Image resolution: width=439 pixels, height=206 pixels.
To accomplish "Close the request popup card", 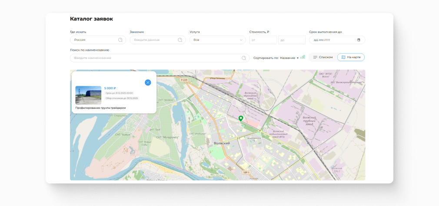I will tap(148, 82).
